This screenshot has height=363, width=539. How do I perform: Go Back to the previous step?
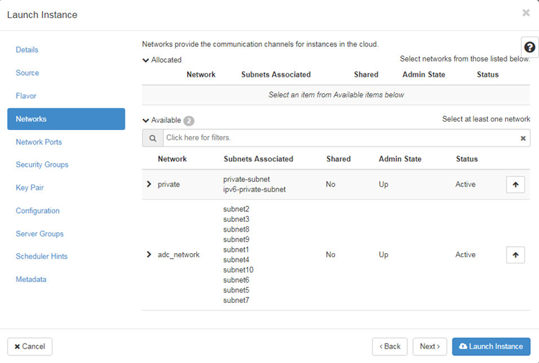point(389,346)
